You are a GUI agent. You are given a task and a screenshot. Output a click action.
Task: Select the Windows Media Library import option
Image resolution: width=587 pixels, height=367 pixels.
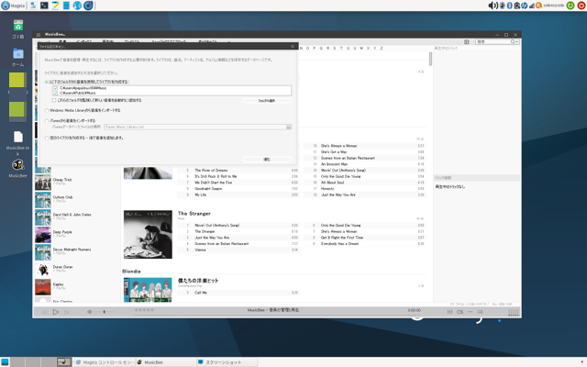[x=48, y=110]
